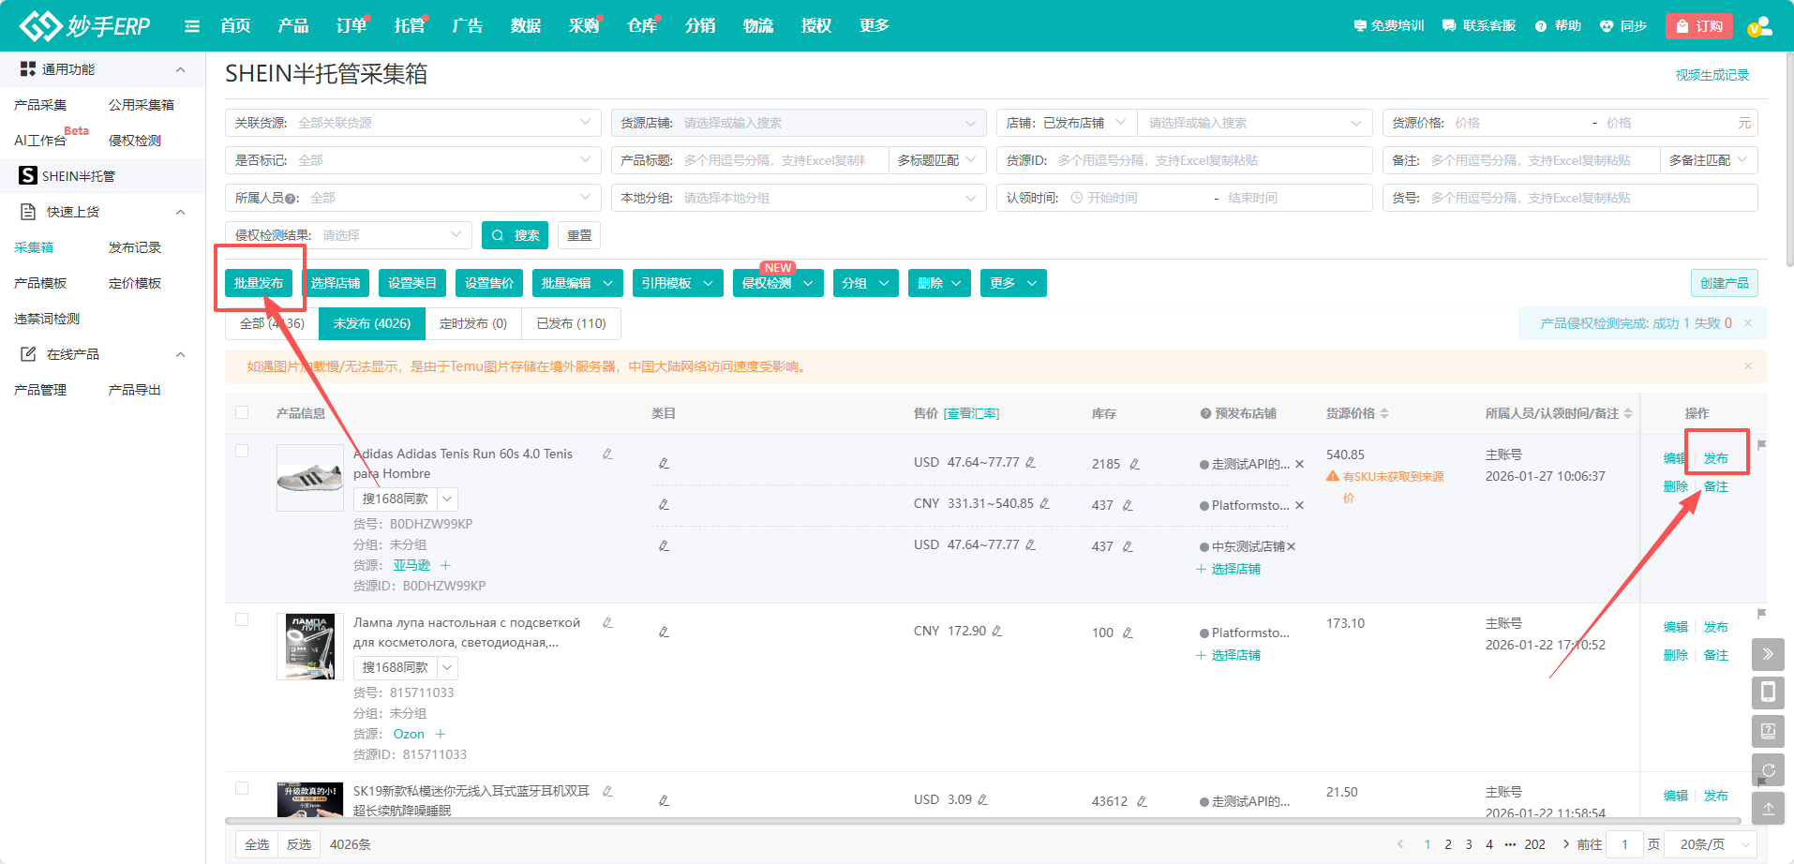
Task: Switch to the 已发布 (110) tab
Action: pyautogui.click(x=571, y=323)
